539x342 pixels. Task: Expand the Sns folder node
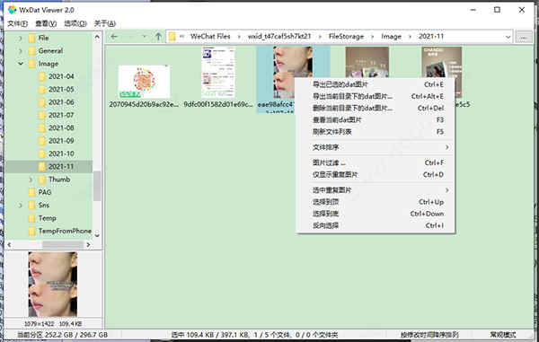21,206
